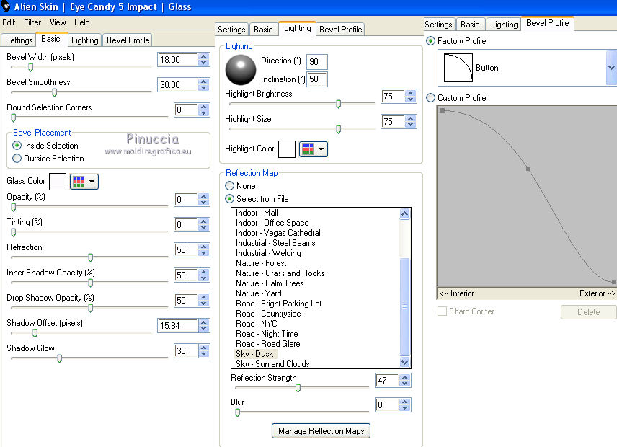Click the Alien Skin app icon in title bar
This screenshot has width=617, height=447.
point(6,6)
